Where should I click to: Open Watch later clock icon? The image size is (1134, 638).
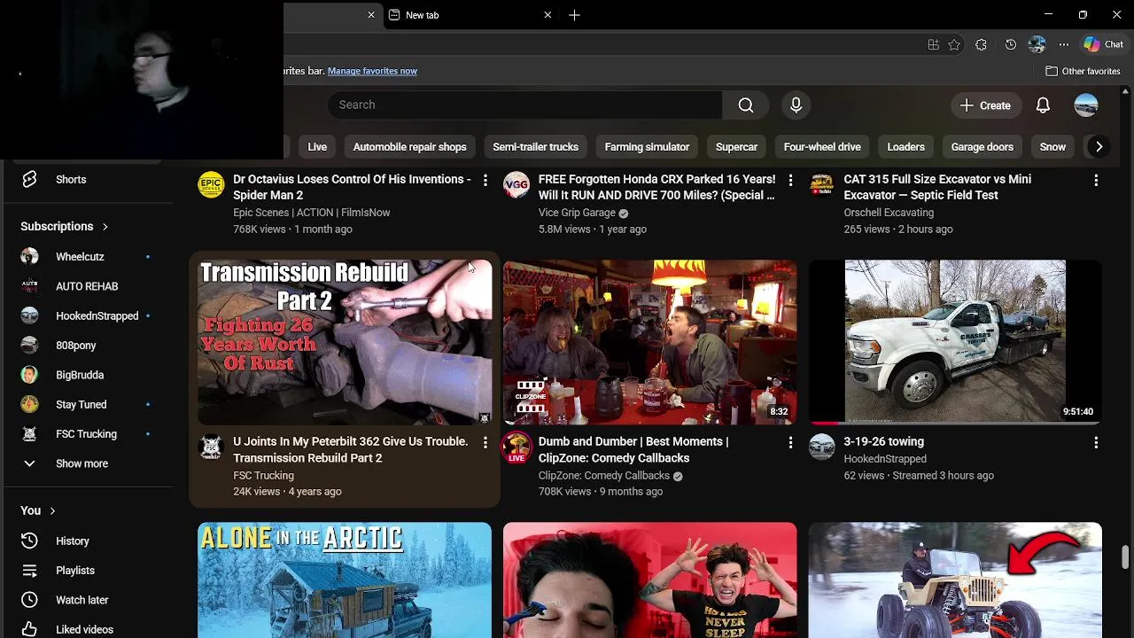coord(29,600)
